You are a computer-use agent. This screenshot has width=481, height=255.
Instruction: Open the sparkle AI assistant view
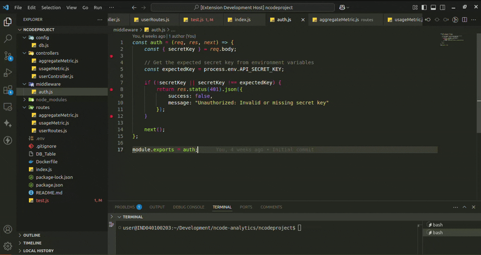(8, 123)
